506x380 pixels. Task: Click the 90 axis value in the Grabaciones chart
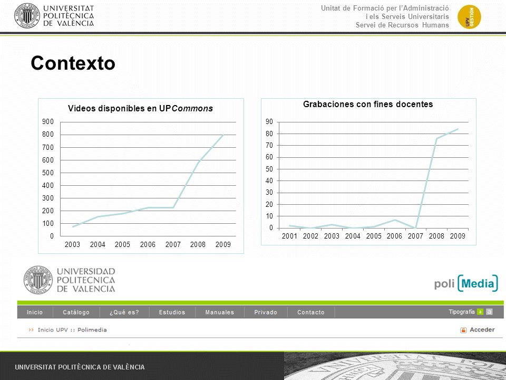tap(269, 122)
